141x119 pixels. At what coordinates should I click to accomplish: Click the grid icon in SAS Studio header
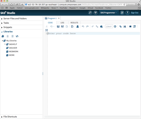96,13
